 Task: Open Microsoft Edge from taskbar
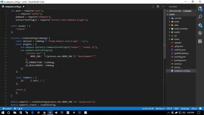pos(33,112)
